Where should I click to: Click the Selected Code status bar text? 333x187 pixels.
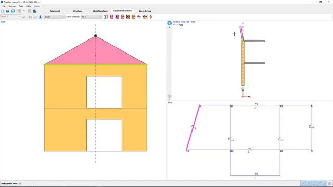(11, 183)
